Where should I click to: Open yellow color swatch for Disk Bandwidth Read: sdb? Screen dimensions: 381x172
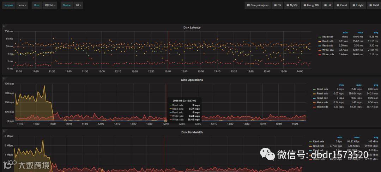310,146
